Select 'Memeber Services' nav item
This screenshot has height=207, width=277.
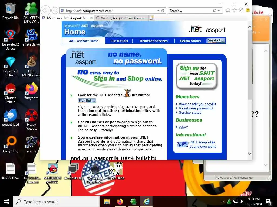[x=154, y=41]
